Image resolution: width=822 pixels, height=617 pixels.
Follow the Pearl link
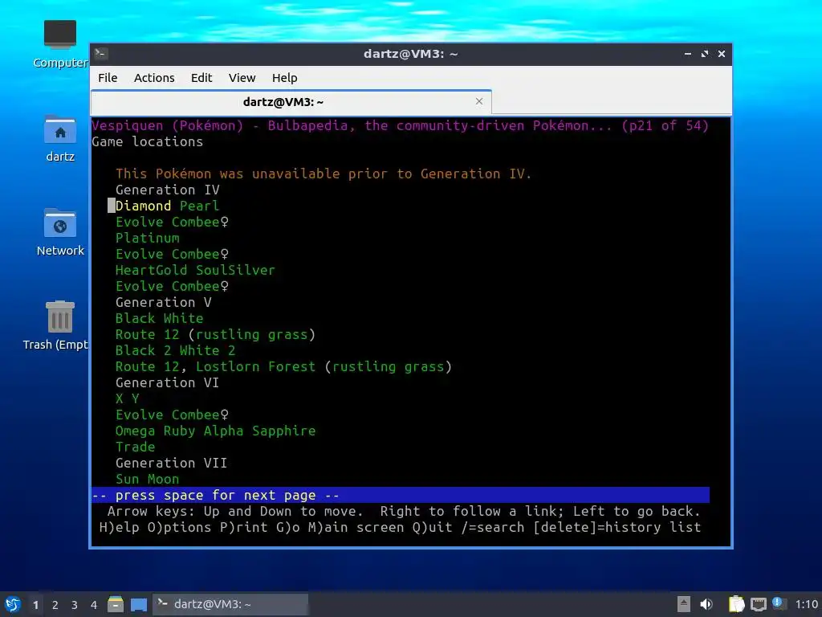199,206
